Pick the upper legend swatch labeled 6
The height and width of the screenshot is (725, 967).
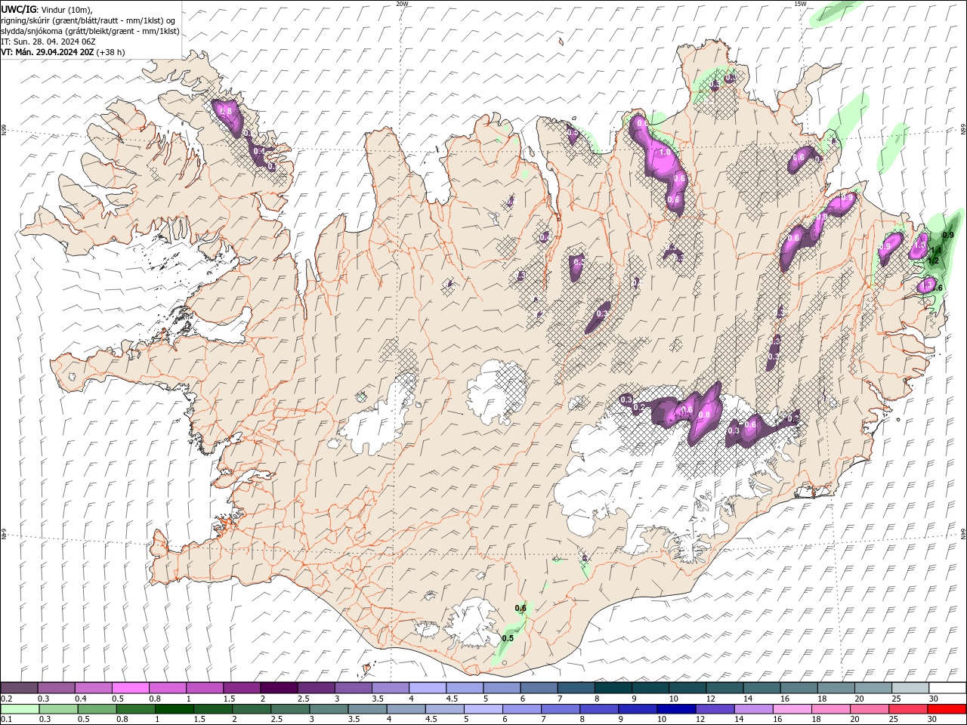pyautogui.click(x=538, y=688)
